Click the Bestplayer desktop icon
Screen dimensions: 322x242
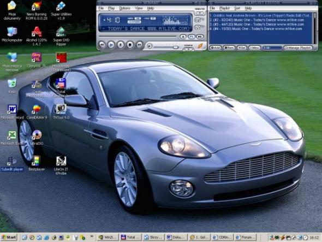click(37, 163)
